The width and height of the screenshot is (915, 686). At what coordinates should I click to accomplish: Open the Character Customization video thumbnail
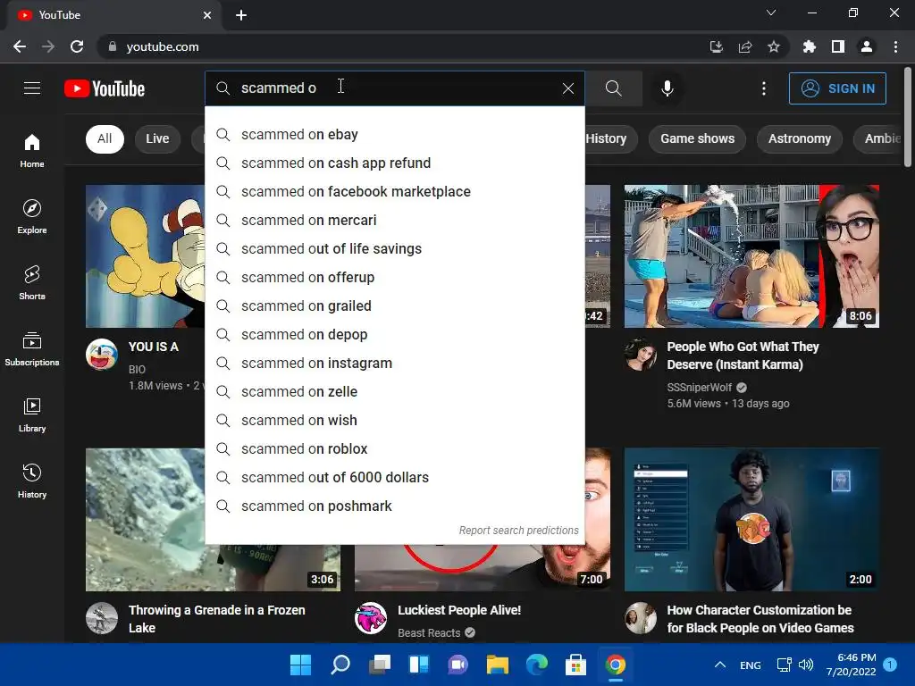coord(751,520)
